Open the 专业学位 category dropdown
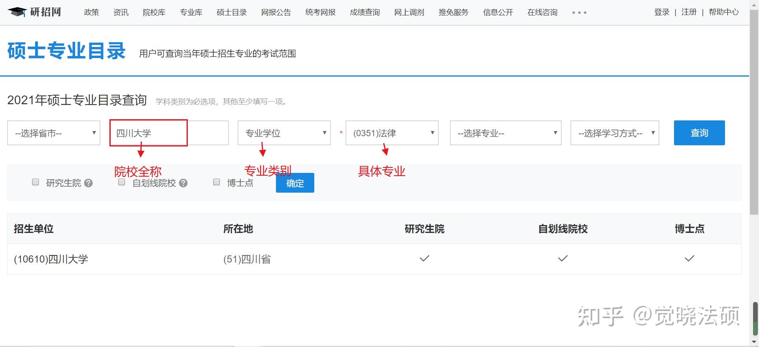This screenshot has height=347, width=759. (x=284, y=133)
